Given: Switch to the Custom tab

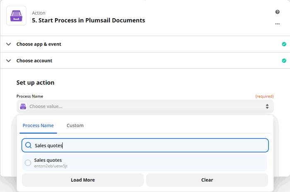Looking at the screenshot, I should click(75, 126).
